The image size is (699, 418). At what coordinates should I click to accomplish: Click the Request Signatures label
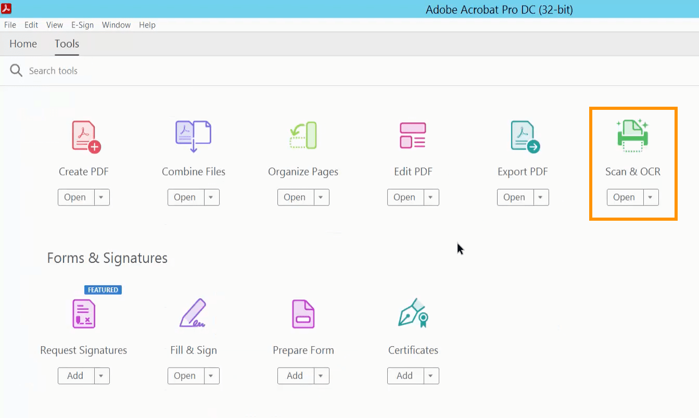84,350
